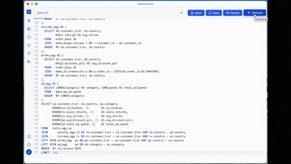The image size is (291, 164).
Task: Click 'demo_sf.promotions' in line 32
Action: point(70,71)
